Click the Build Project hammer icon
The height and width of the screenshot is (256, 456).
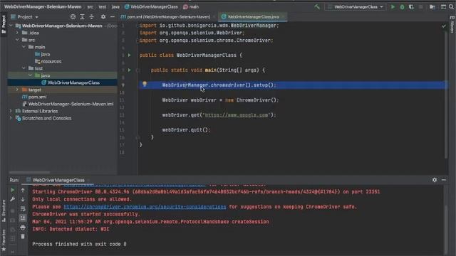pyautogui.click(x=317, y=6)
